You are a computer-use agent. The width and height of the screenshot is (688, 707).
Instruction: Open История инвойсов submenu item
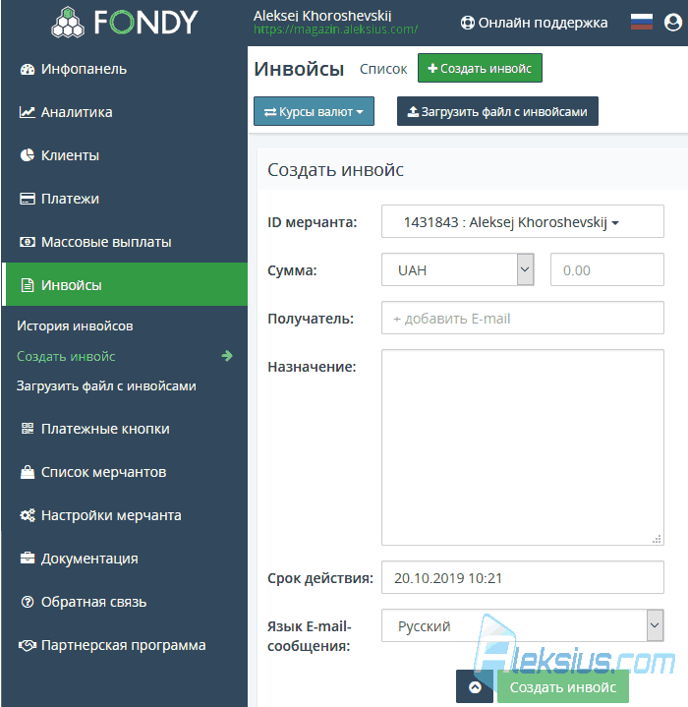pos(75,326)
